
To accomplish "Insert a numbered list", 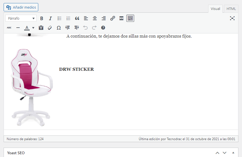I will (68, 18).
